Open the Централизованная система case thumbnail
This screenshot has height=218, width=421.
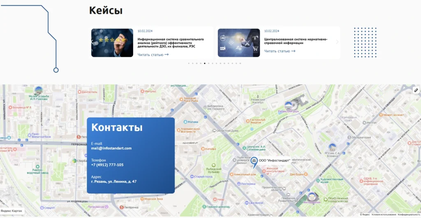click(x=239, y=43)
